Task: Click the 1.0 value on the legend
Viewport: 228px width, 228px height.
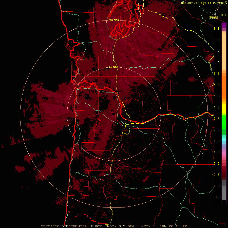Action: click(217, 152)
